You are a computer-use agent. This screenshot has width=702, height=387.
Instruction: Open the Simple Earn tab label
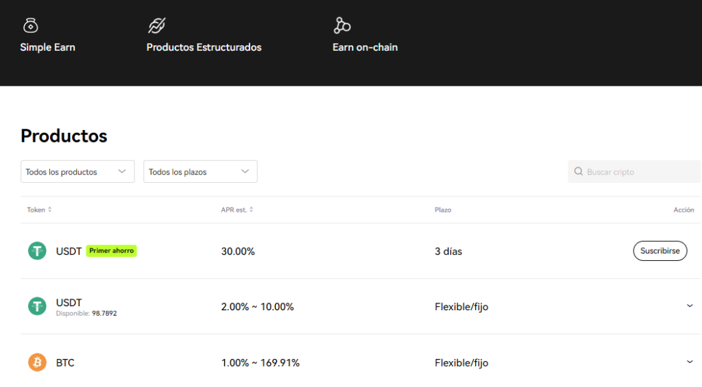click(47, 47)
